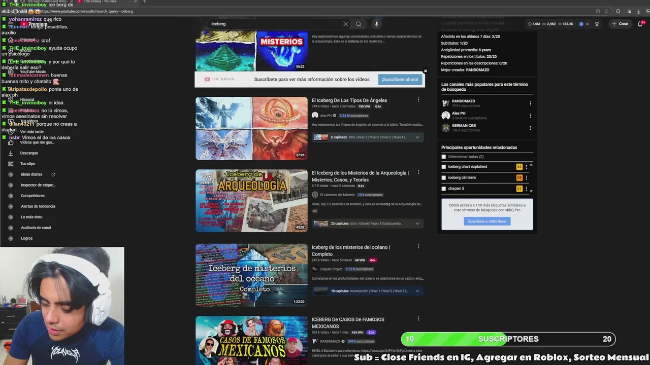650x365 pixels.
Task: Open Alertas de tendencia in sidebar
Action: (38, 206)
